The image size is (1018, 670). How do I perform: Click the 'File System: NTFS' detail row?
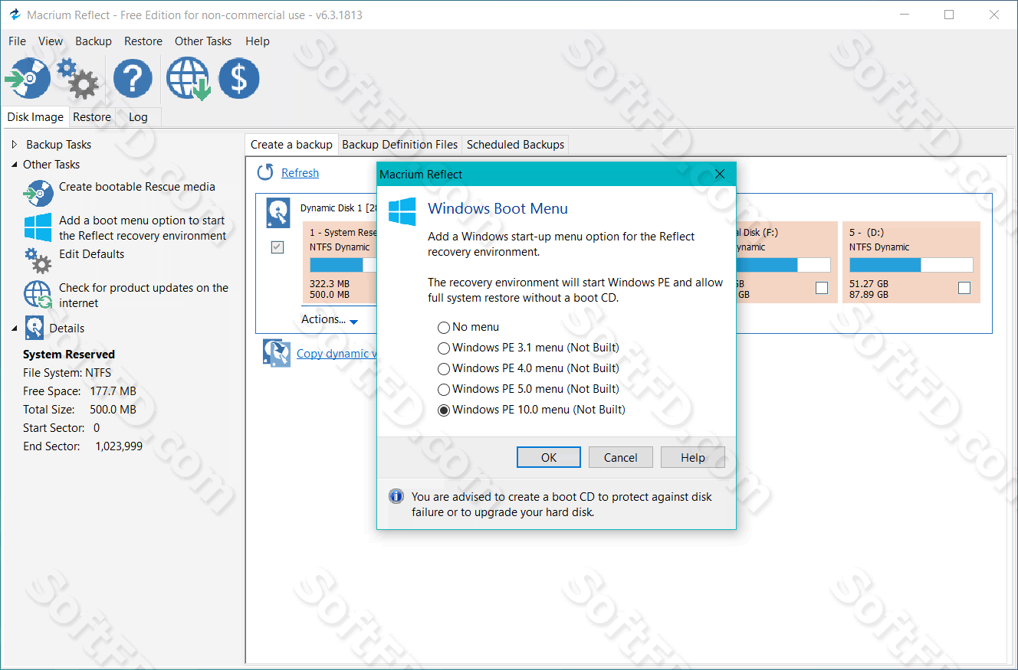[x=67, y=373]
